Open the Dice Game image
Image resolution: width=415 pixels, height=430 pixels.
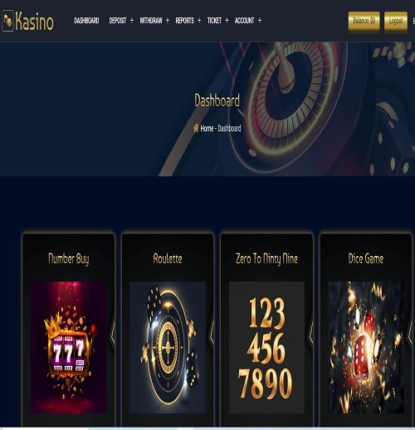[x=366, y=348]
